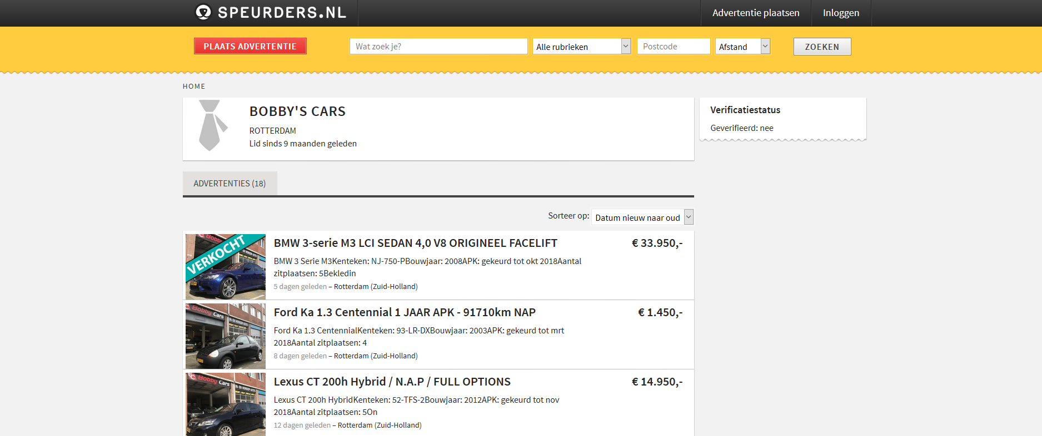The width and height of the screenshot is (1042, 436).
Task: Click the Lexus CT 200h thumbnail
Action: [x=225, y=404]
